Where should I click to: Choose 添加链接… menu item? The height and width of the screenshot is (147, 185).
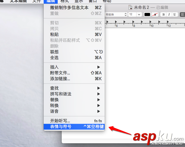74,79
